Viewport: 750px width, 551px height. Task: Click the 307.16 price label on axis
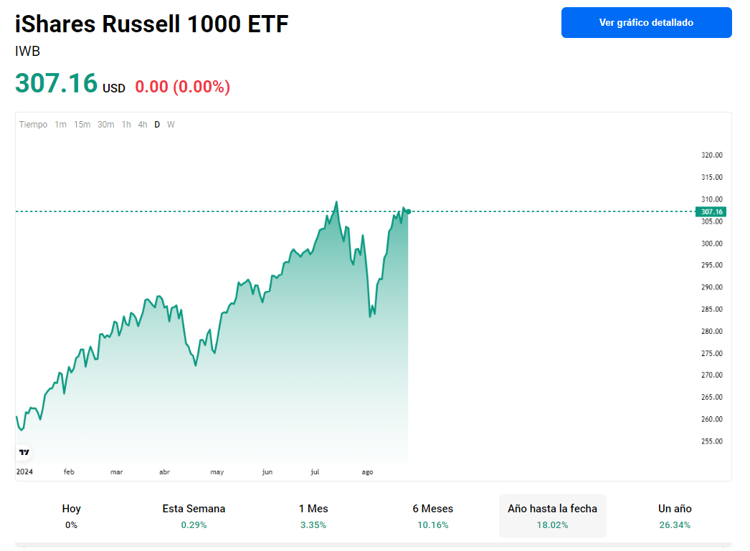pyautogui.click(x=711, y=211)
